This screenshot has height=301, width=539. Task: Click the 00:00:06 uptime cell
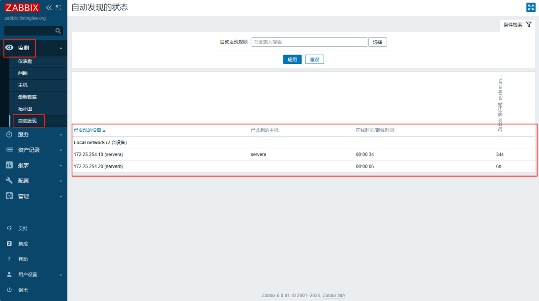[x=365, y=167]
